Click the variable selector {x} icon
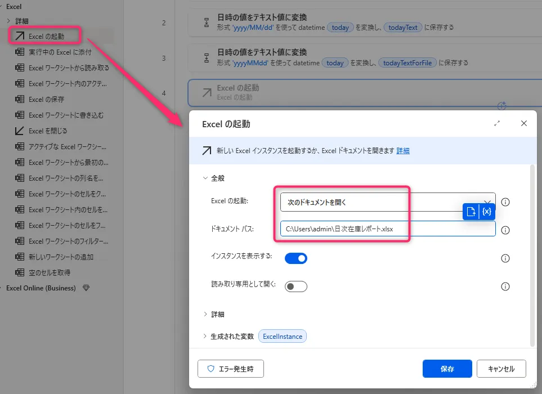Image resolution: width=542 pixels, height=394 pixels. (487, 212)
